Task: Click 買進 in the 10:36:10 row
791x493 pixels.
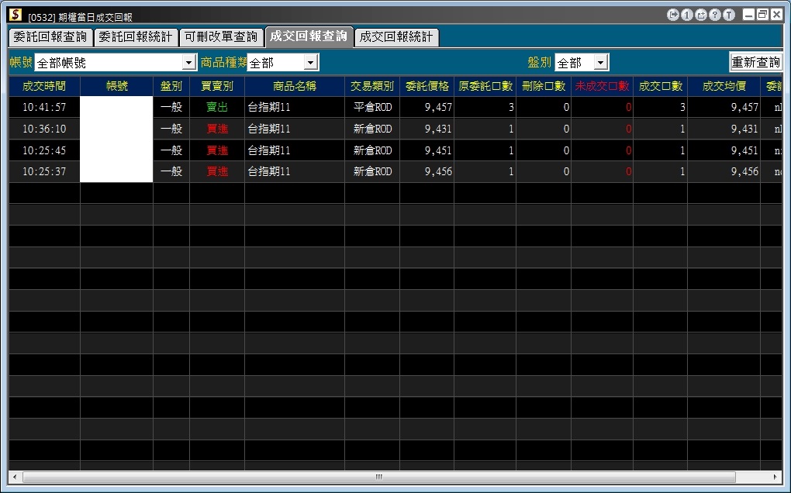Action: click(x=217, y=129)
